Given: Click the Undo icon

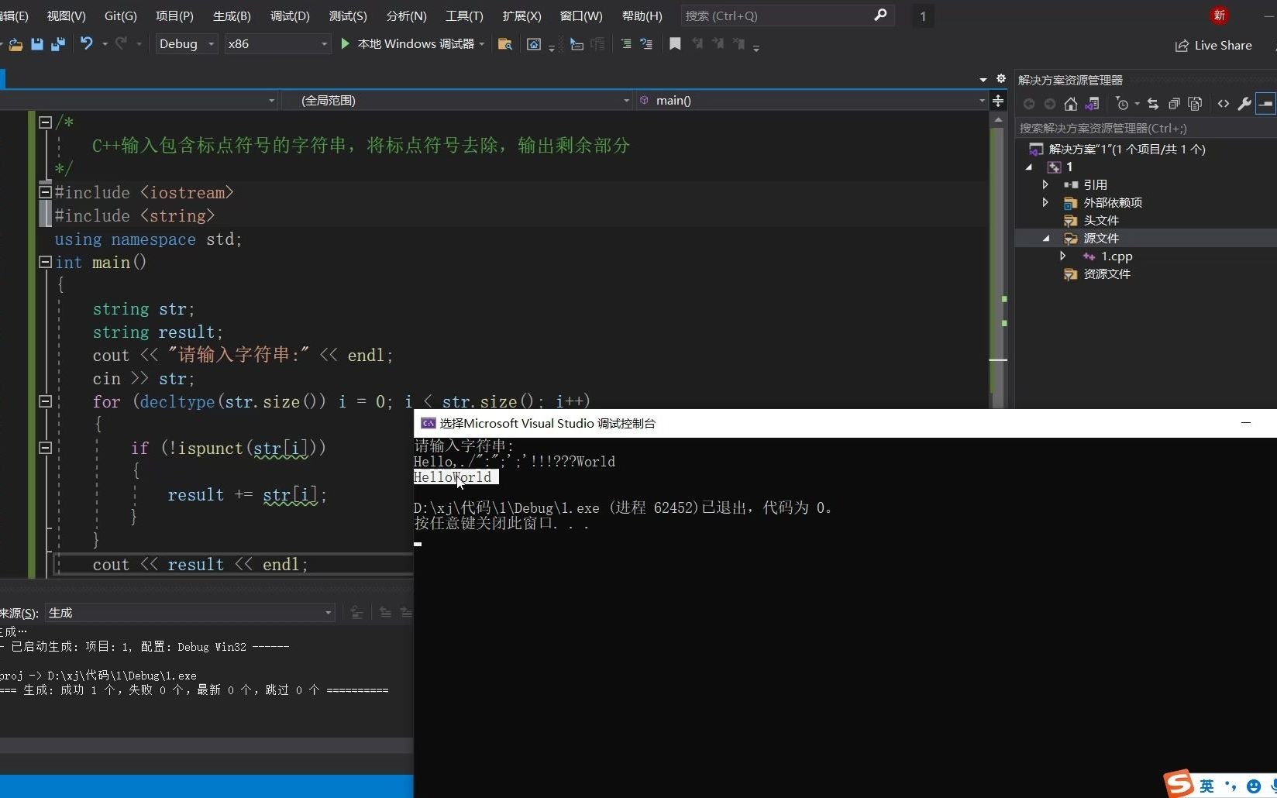Looking at the screenshot, I should pyautogui.click(x=85, y=44).
